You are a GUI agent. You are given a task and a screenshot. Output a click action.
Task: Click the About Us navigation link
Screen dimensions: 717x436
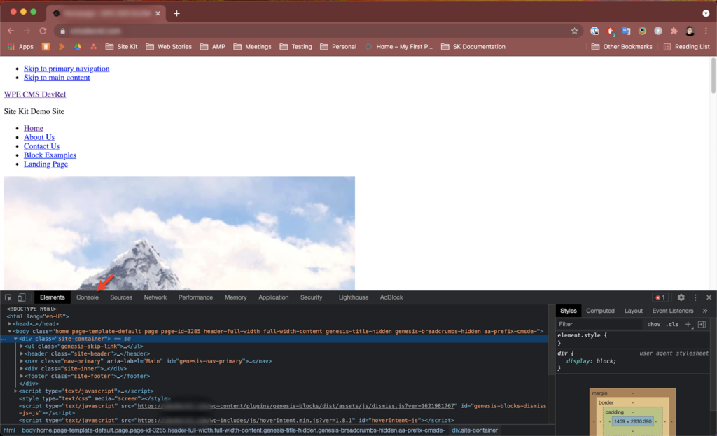[39, 137]
